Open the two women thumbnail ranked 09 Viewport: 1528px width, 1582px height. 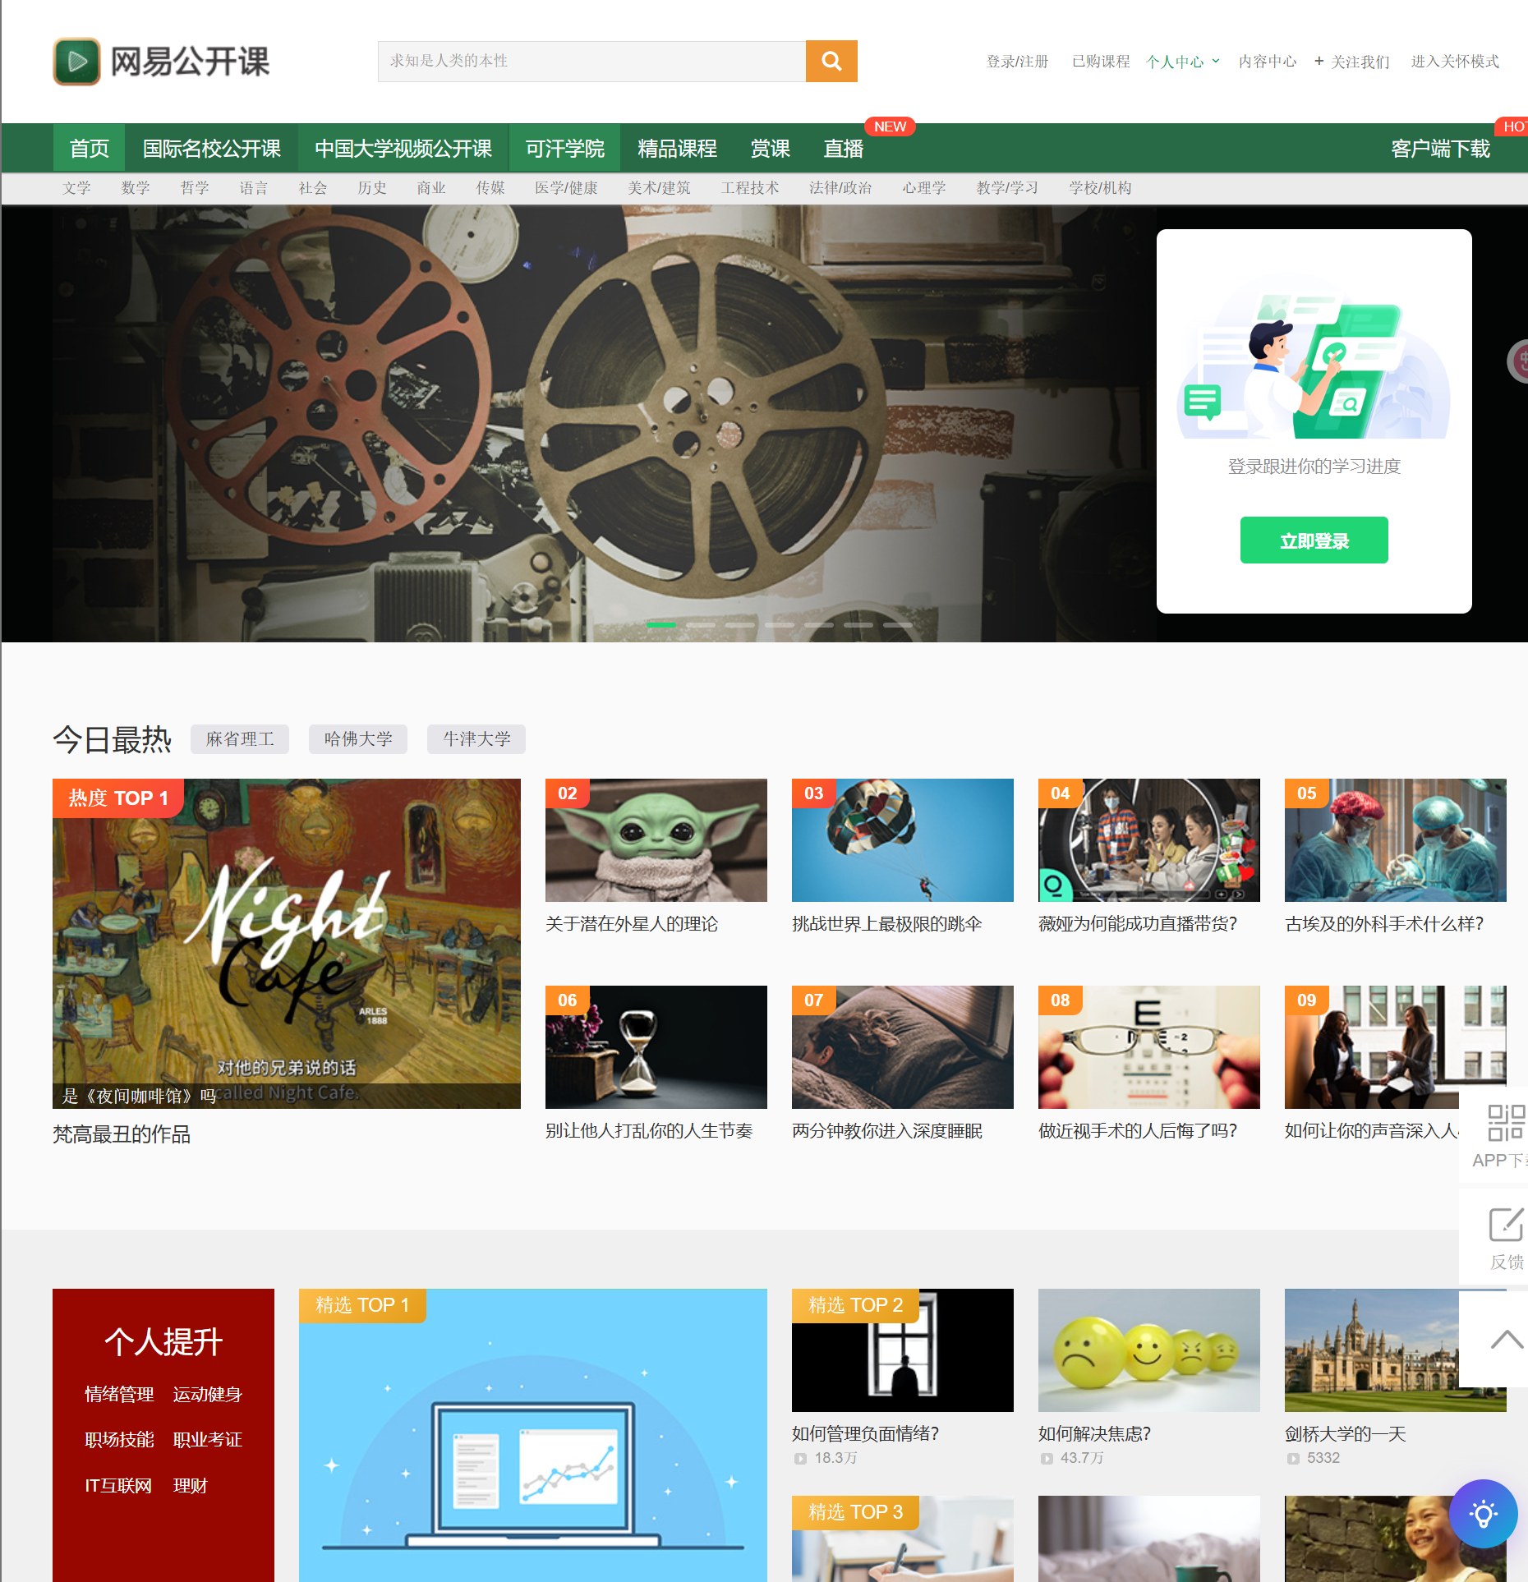1396,1047
